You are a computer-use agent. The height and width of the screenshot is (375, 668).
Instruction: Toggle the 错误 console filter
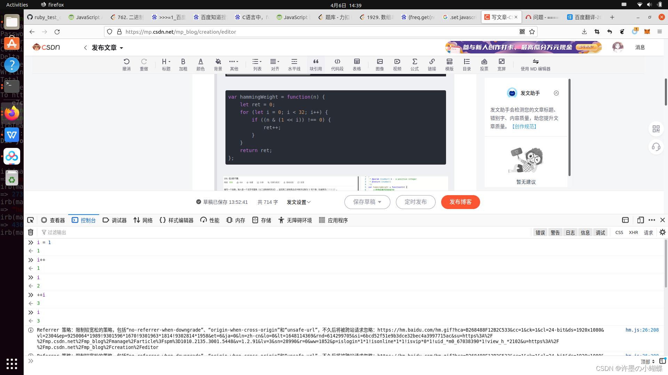[x=540, y=233]
